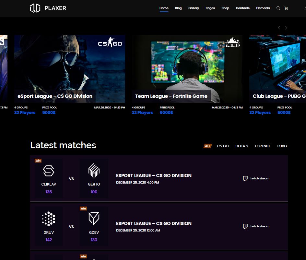Filter matches by CS GO
This screenshot has width=306, height=260.
click(x=223, y=146)
